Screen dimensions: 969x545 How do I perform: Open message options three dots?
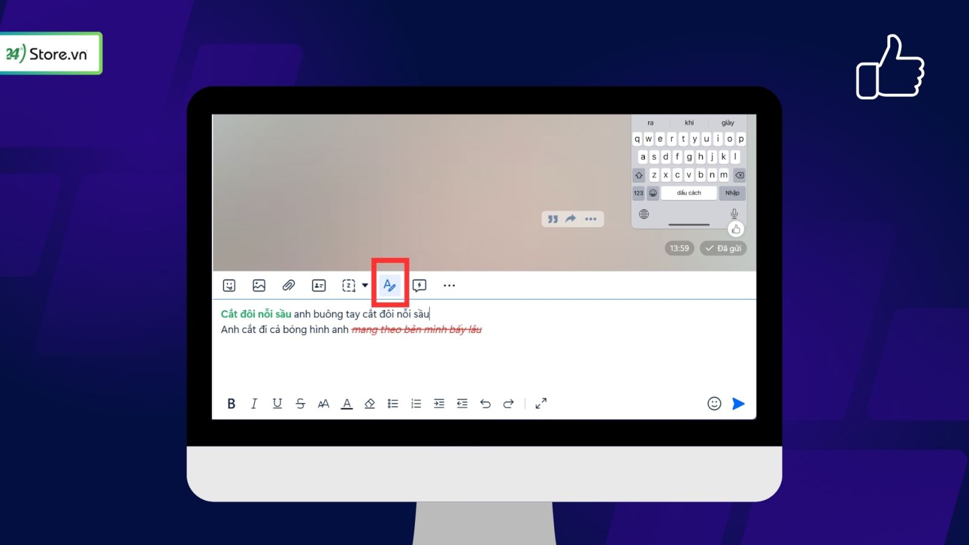[590, 219]
